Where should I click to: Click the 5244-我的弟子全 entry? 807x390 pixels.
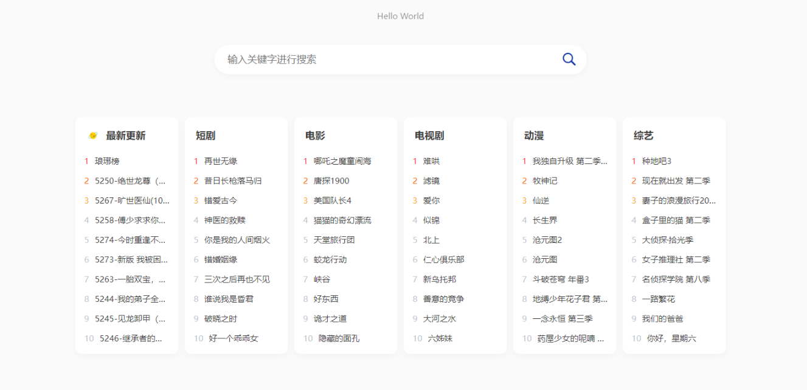(x=130, y=299)
